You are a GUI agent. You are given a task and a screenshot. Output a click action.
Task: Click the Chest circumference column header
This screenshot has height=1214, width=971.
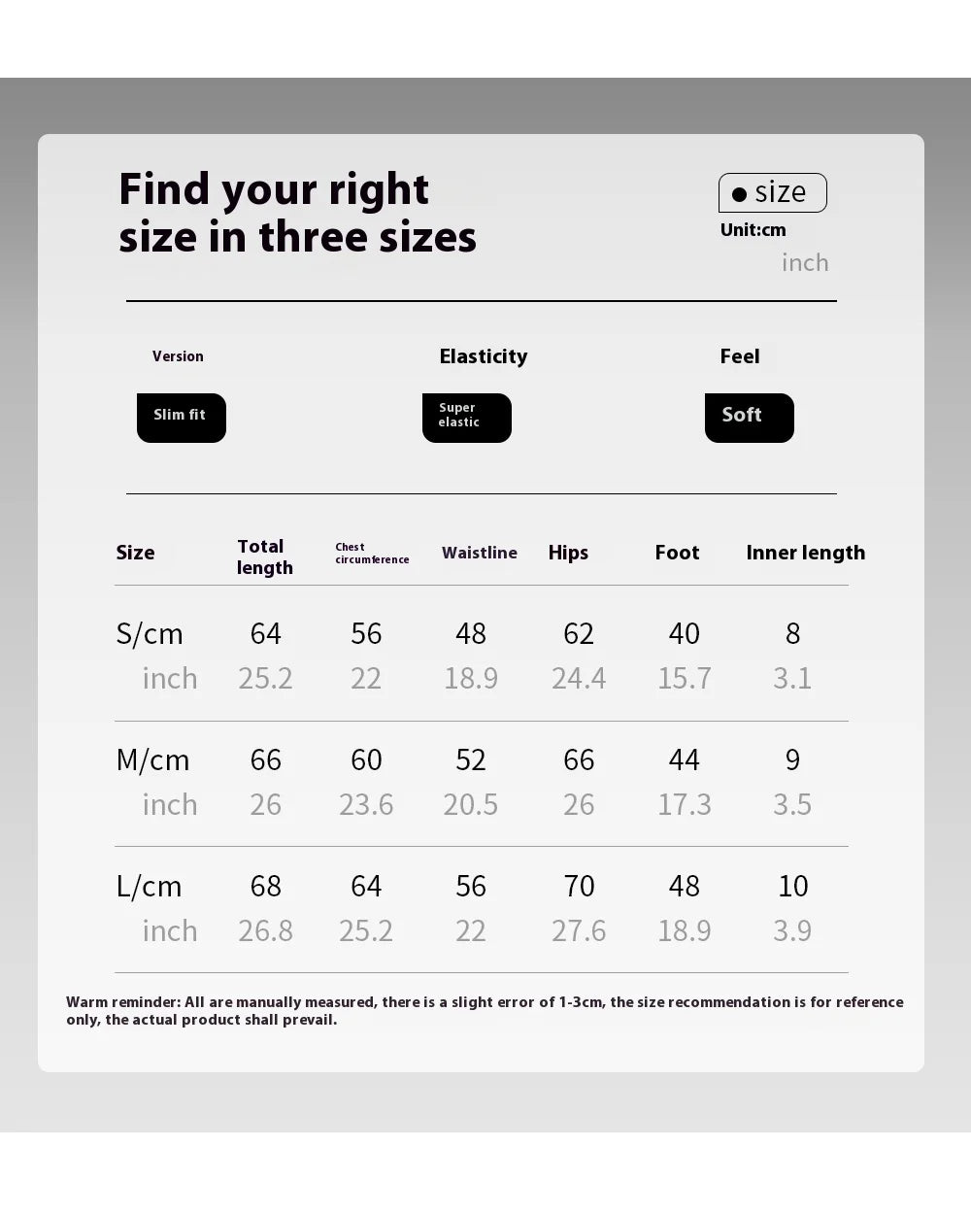(x=372, y=554)
